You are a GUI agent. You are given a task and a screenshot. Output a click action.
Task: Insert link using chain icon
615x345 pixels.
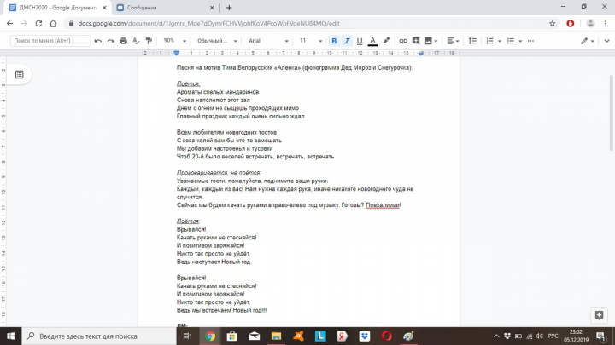403,41
